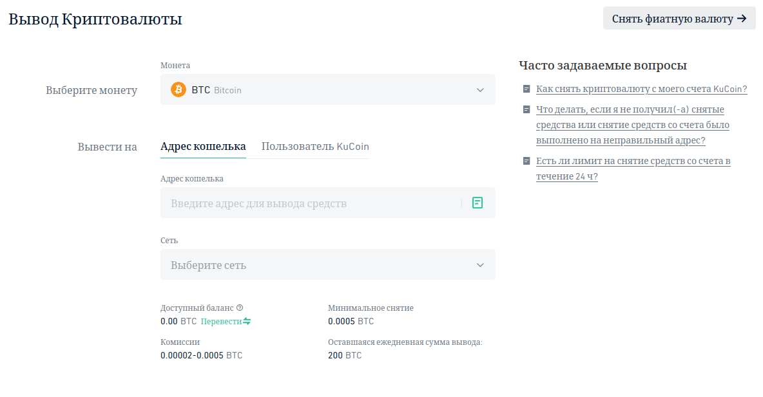Click the arrow icon on Снять фиатную валюту
763x397 pixels.
pyautogui.click(x=742, y=19)
